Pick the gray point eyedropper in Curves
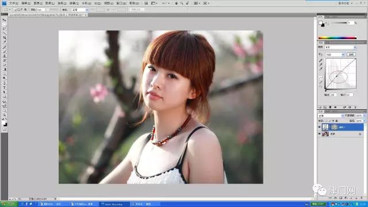Screen dimensions: 368x207 click(321, 64)
